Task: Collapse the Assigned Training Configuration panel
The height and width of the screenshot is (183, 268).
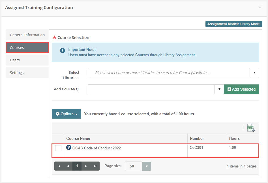Action: pos(260,7)
